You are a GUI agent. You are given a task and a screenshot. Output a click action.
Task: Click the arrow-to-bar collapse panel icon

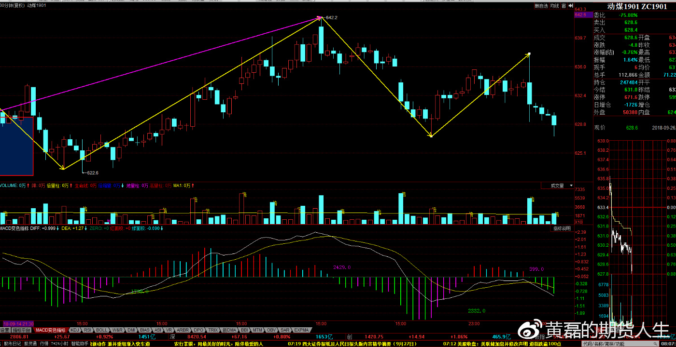pos(570,6)
